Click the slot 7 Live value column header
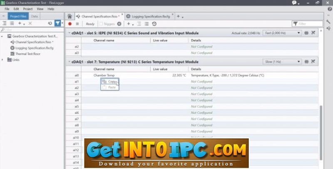 click(x=160, y=69)
